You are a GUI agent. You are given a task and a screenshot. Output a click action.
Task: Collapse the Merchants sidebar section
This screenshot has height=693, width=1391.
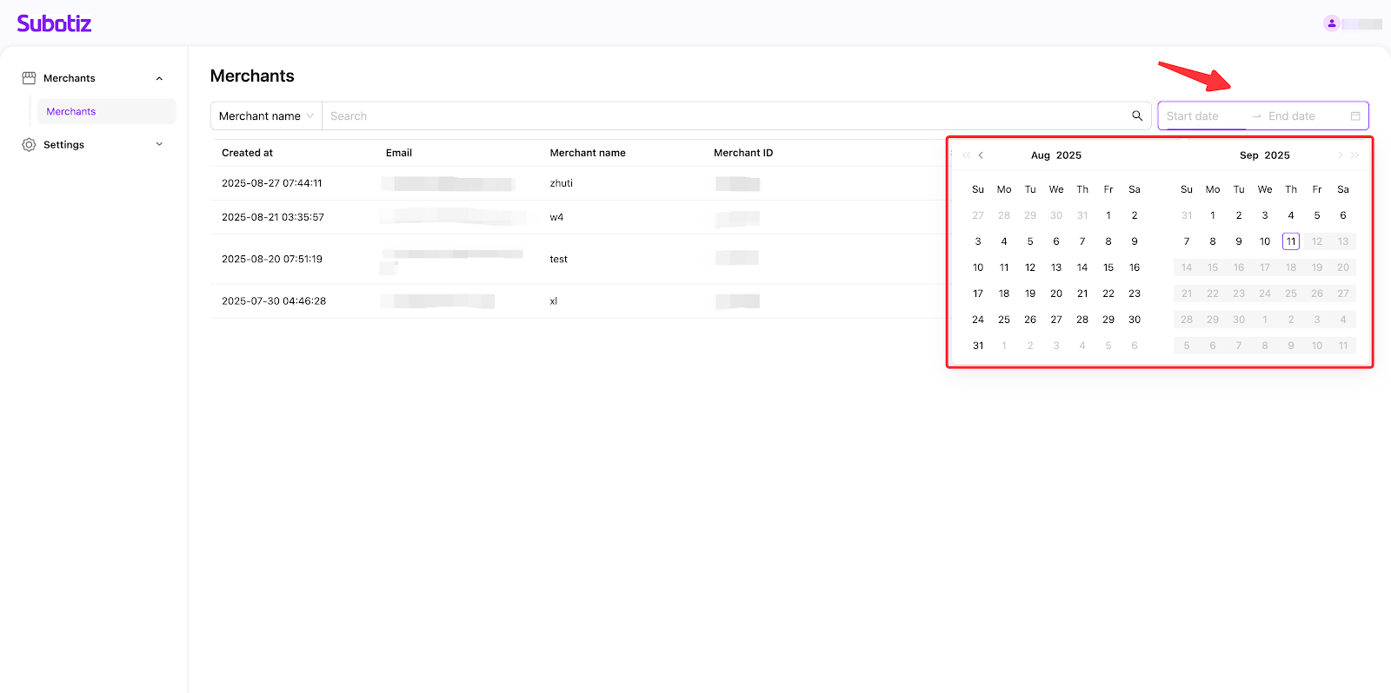(159, 78)
